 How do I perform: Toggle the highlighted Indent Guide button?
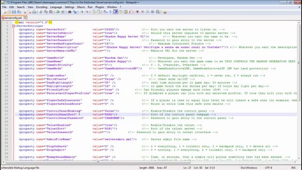coord(116,12)
